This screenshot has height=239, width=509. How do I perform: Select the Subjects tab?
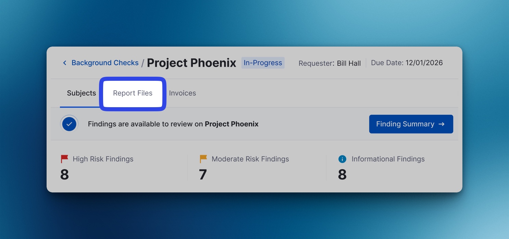(81, 93)
